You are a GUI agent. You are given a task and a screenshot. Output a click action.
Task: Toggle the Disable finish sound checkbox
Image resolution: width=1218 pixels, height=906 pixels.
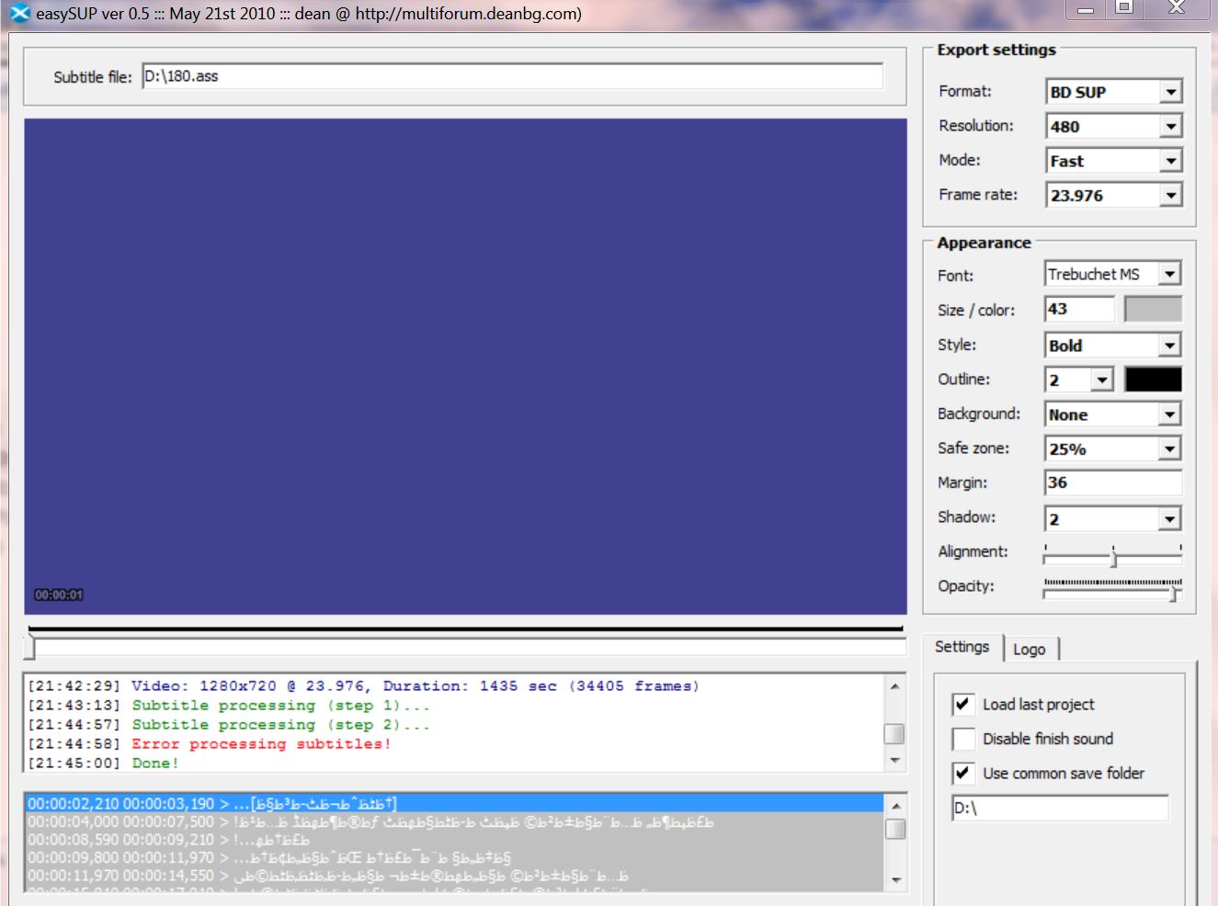(962, 739)
